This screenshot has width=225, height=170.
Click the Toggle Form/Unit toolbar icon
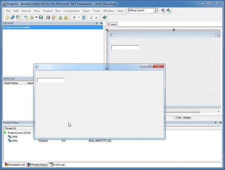point(18,18)
